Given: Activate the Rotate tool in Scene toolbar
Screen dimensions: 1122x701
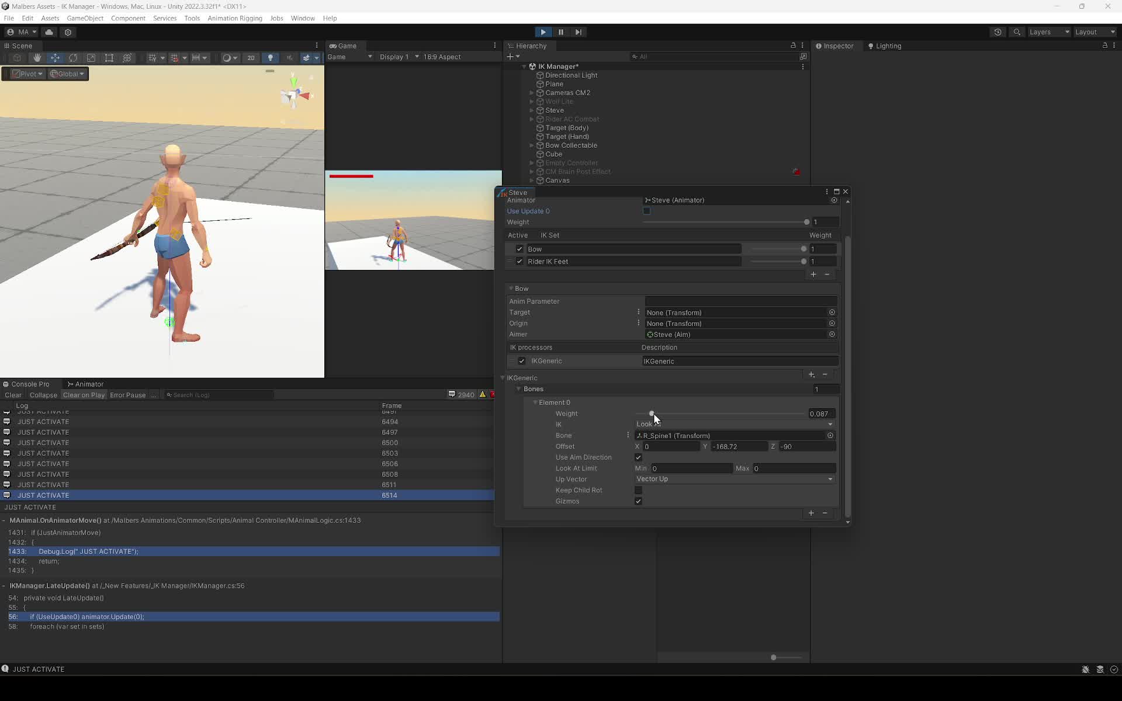Looking at the screenshot, I should [73, 58].
